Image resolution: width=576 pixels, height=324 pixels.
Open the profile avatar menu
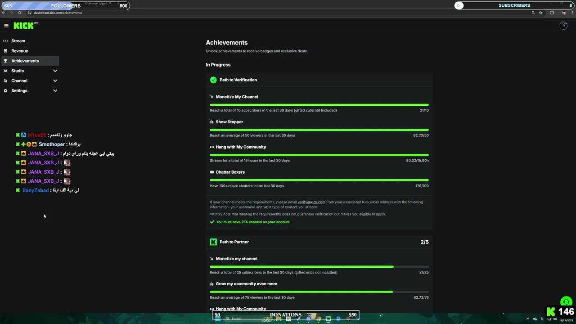click(563, 26)
